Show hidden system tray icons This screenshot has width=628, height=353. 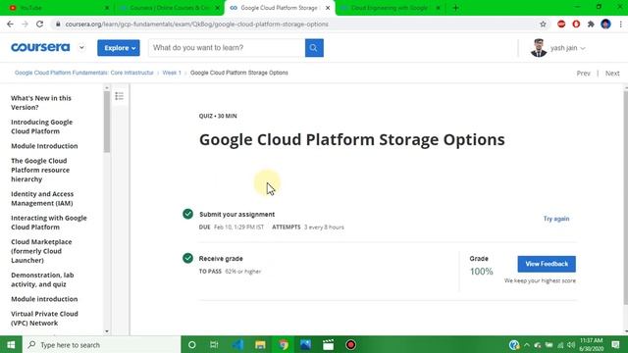(x=527, y=344)
